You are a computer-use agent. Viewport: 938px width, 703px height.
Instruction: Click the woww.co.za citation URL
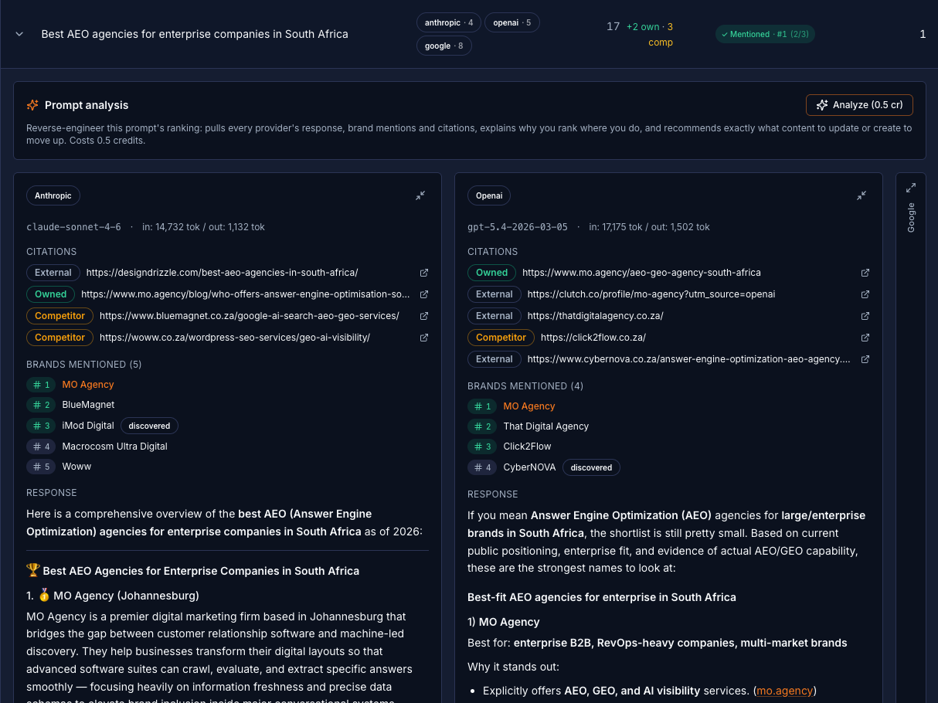(x=235, y=338)
